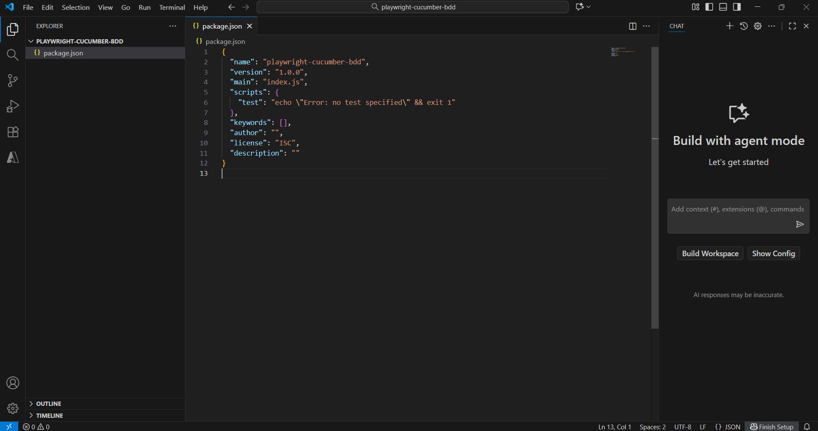
Task: Open the Search view in activity bar
Action: coord(12,55)
